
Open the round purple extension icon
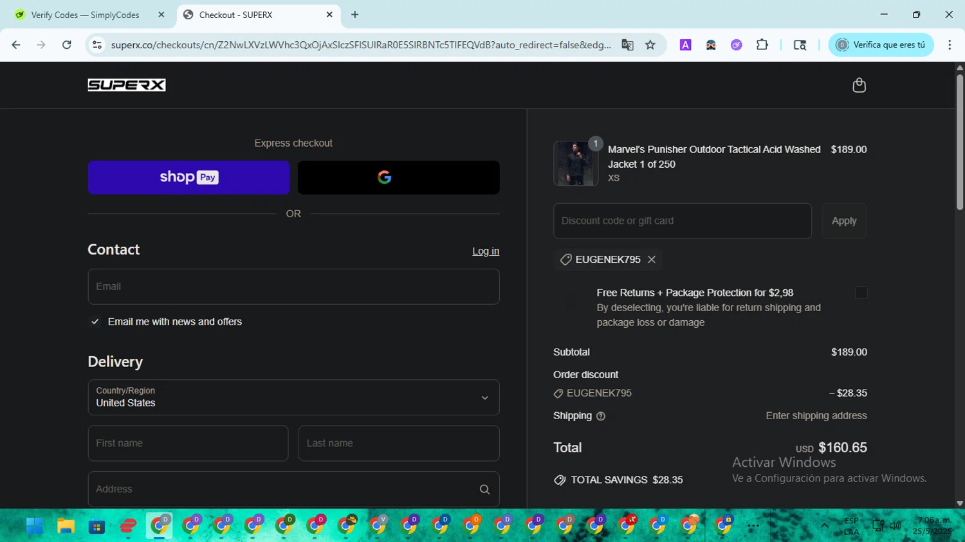point(737,45)
